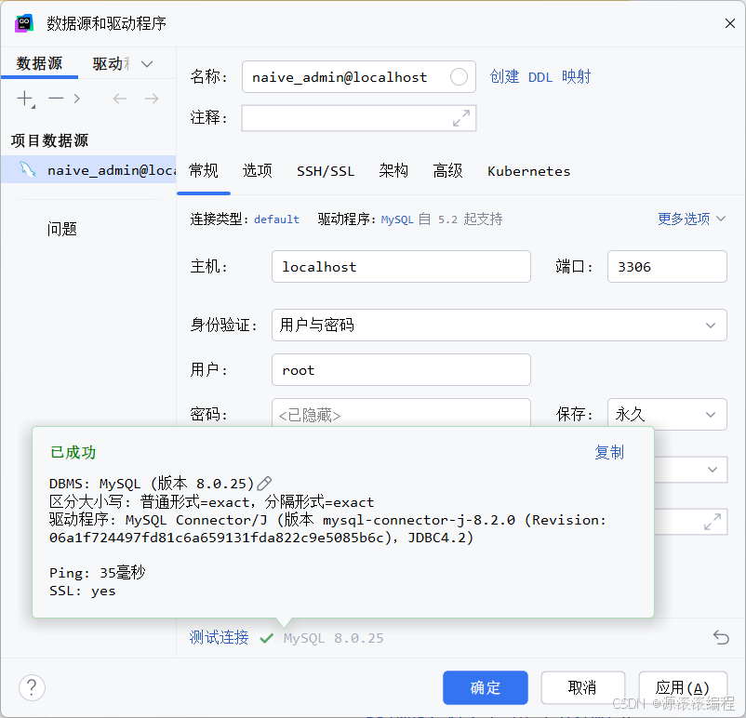746x718 pixels.
Task: Click the 确定 button
Action: 486,687
